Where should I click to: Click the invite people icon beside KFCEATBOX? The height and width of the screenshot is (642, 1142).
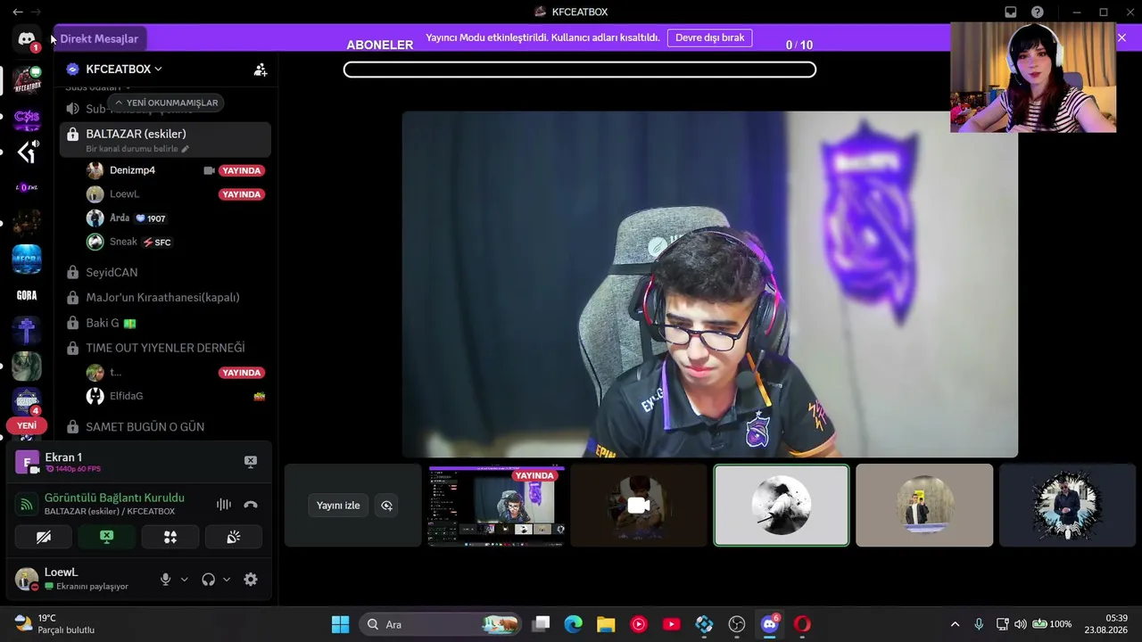(x=261, y=70)
